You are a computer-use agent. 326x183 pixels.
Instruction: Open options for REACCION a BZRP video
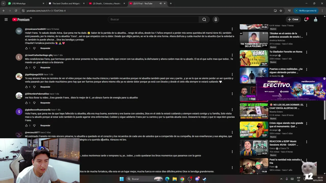307,142
